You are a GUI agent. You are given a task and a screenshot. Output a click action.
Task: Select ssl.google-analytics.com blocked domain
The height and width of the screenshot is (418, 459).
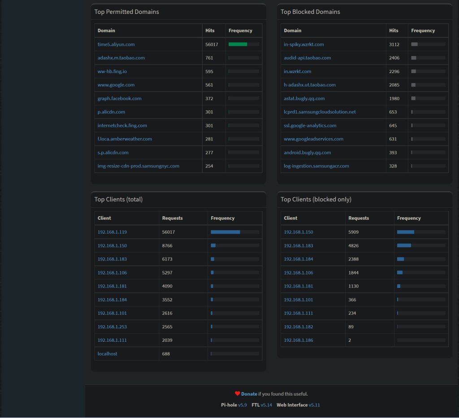pos(310,126)
